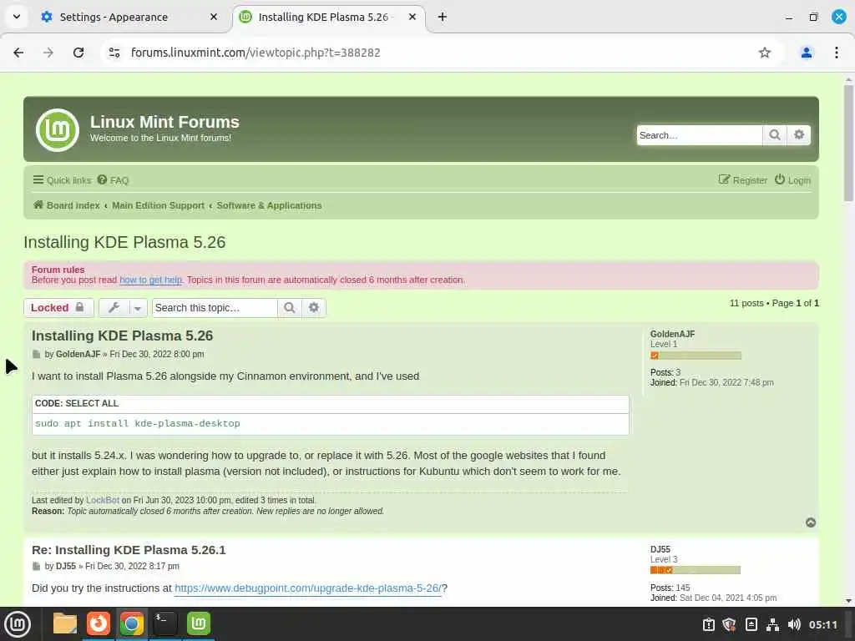This screenshot has width=855, height=641.
Task: Expand the topic tools dropdown arrow
Action: click(x=138, y=308)
